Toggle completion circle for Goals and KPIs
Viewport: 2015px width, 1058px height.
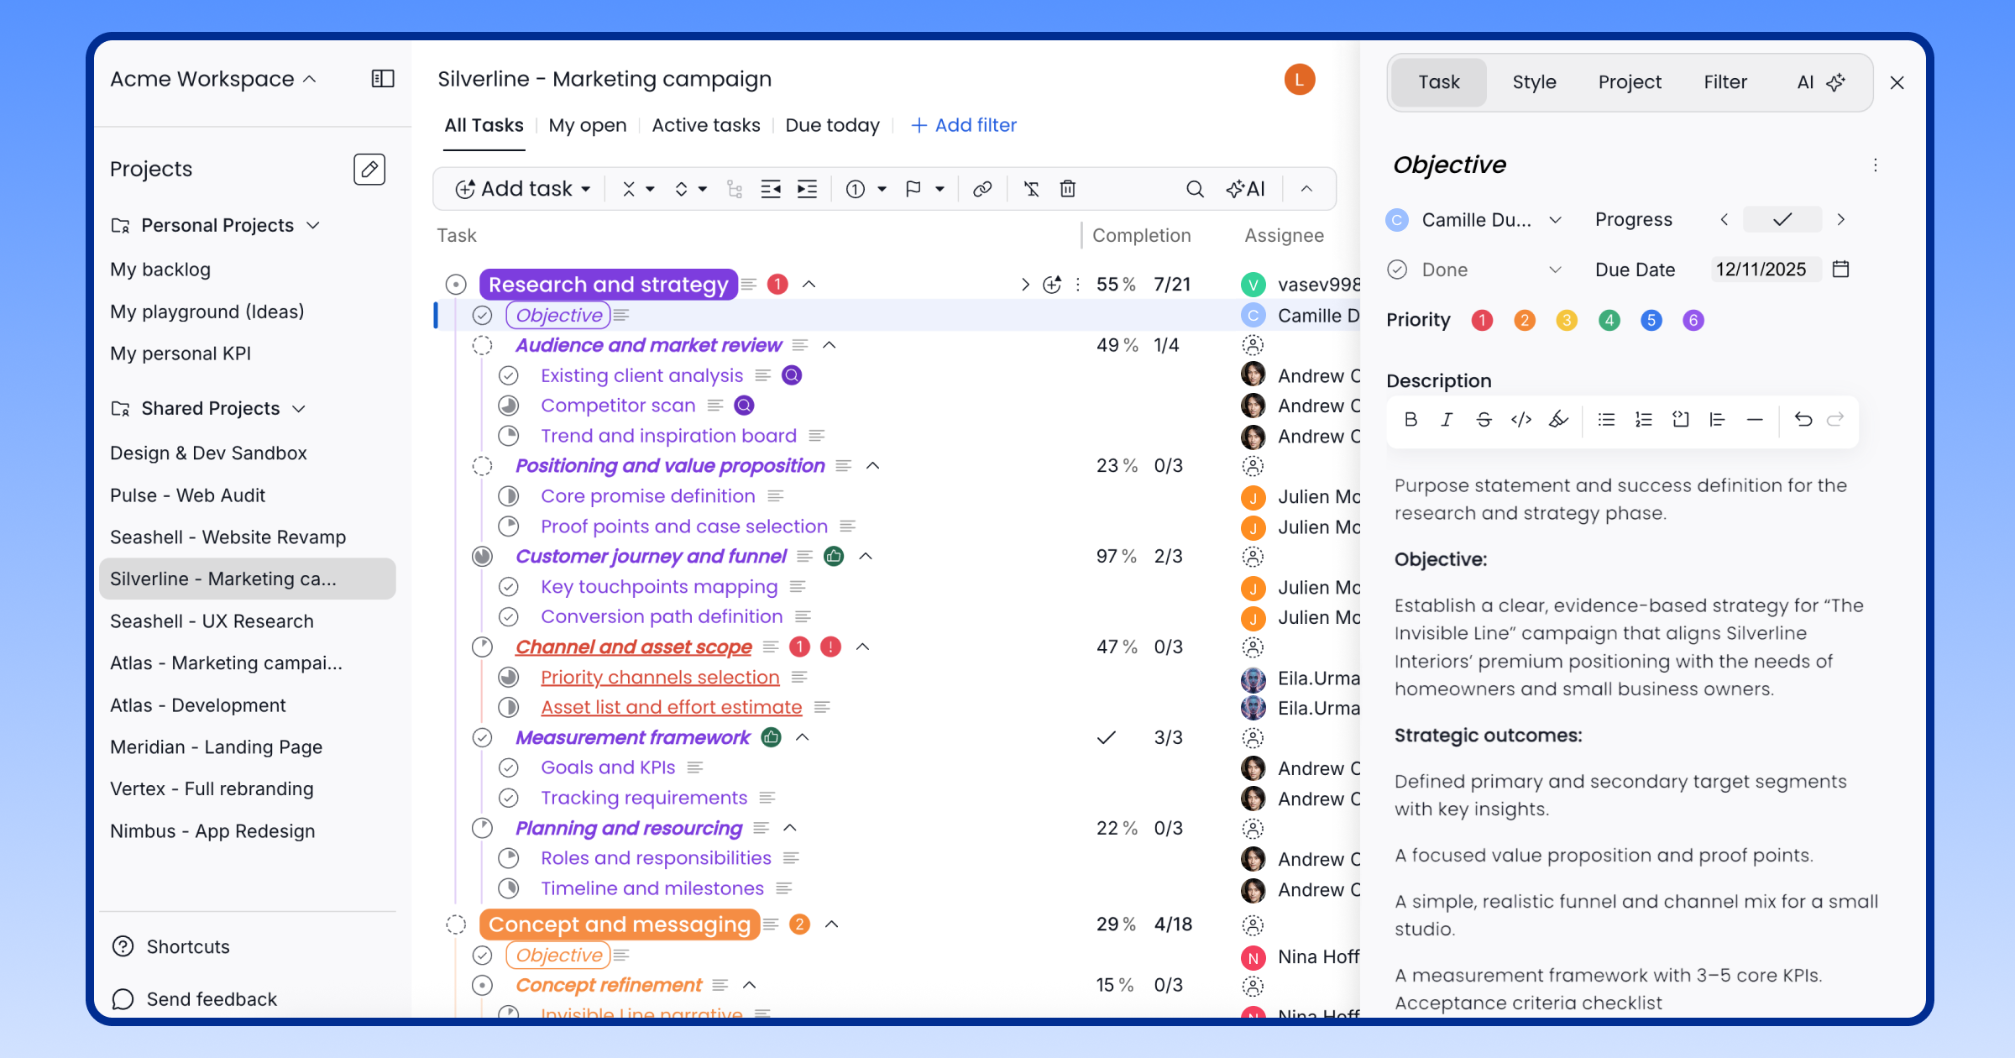[x=508, y=767]
